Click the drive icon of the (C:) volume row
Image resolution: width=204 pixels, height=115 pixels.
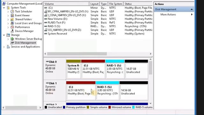tap(46, 8)
